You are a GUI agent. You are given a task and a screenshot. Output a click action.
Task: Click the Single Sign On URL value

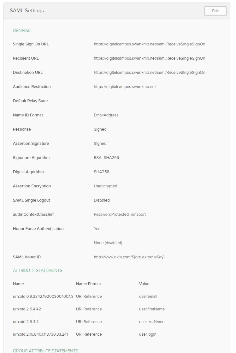tap(149, 44)
